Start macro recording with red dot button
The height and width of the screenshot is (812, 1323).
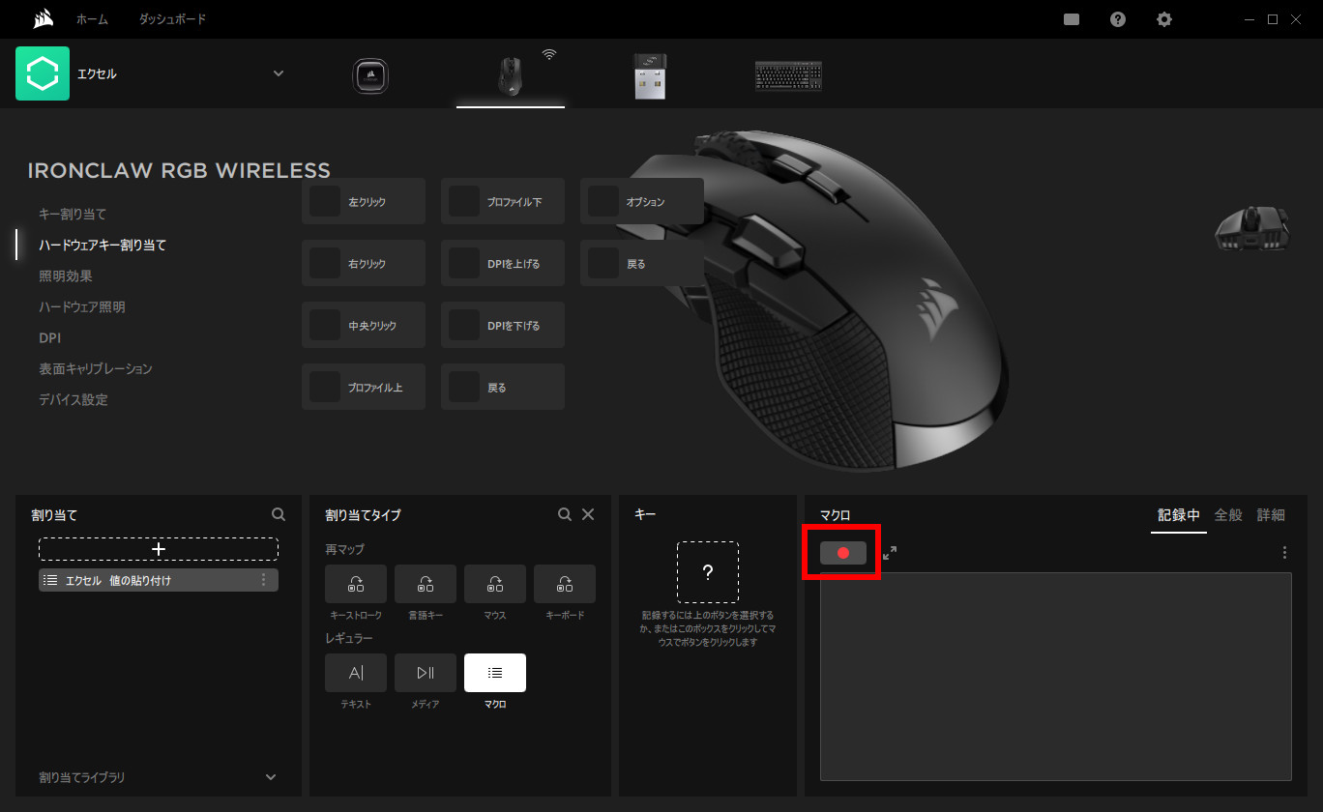click(843, 553)
